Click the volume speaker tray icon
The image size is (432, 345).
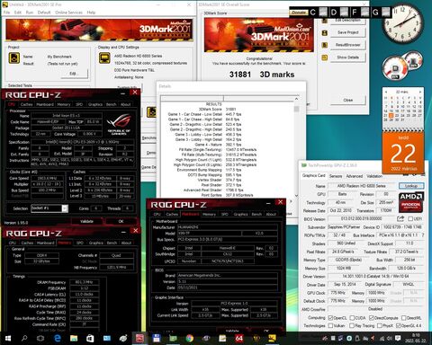(x=390, y=339)
